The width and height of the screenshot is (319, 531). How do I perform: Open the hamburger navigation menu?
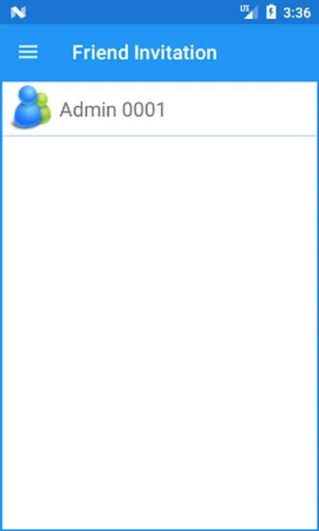[x=28, y=53]
